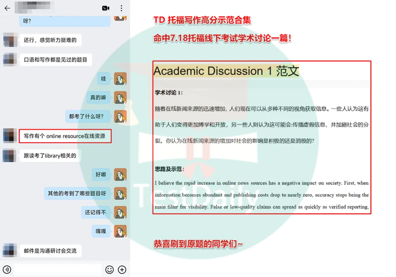
Task: Tap contact avatar beside '还行，感觉听力挺难的'
Action: 10,40
